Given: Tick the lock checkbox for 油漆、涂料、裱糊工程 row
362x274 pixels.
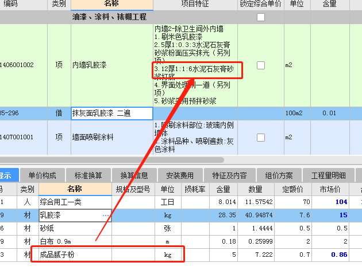Looking at the screenshot, I should tap(261, 17).
